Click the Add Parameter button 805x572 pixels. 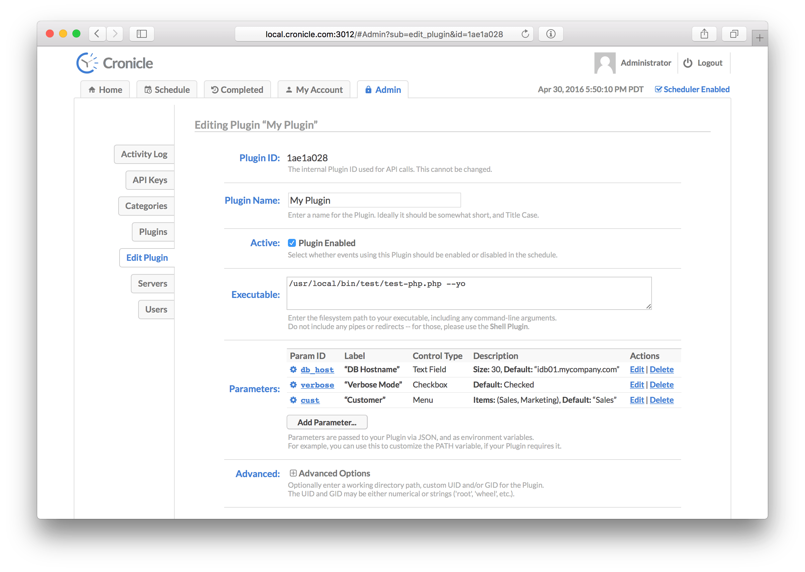(327, 422)
